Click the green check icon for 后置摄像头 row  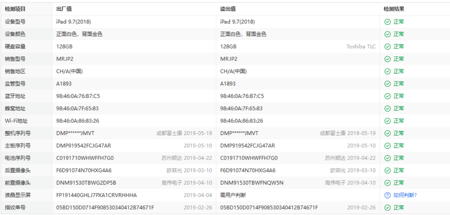pyautogui.click(x=387, y=170)
